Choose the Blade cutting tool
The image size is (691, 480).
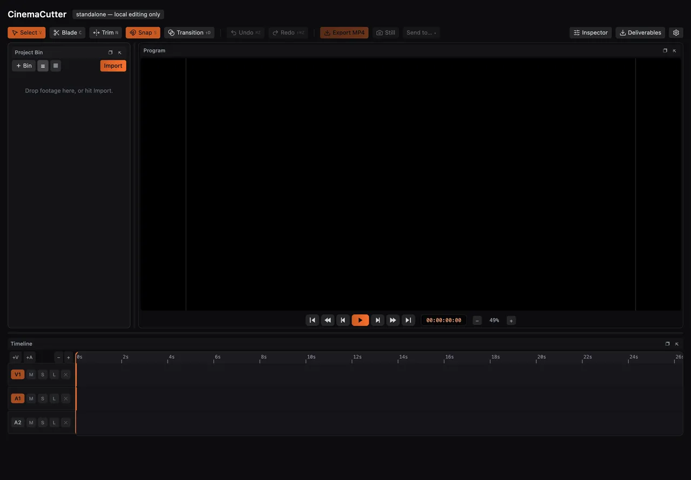(67, 33)
